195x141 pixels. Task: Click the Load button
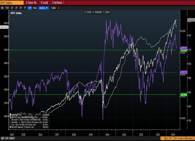44,3
